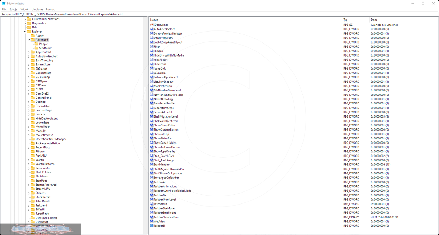Select the ShowCortanaButton value name
The width and height of the screenshot is (439, 235).
tap(166, 130)
